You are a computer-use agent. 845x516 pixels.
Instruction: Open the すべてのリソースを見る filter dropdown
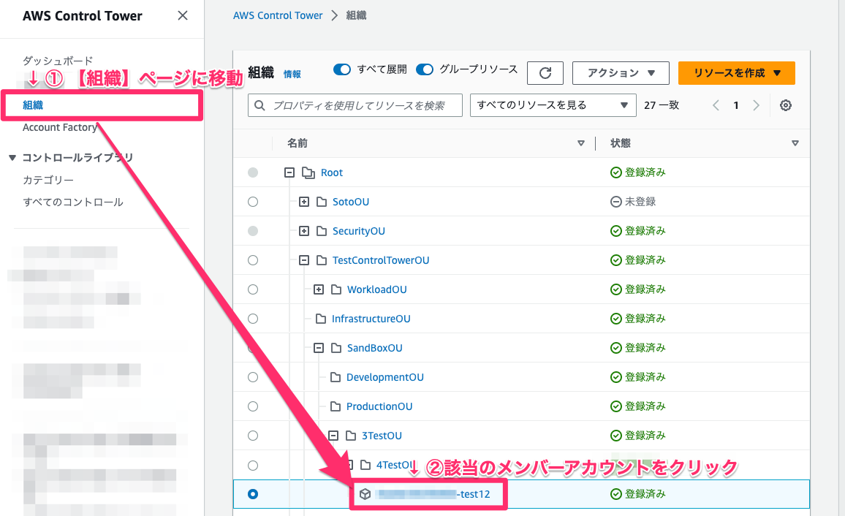point(553,105)
